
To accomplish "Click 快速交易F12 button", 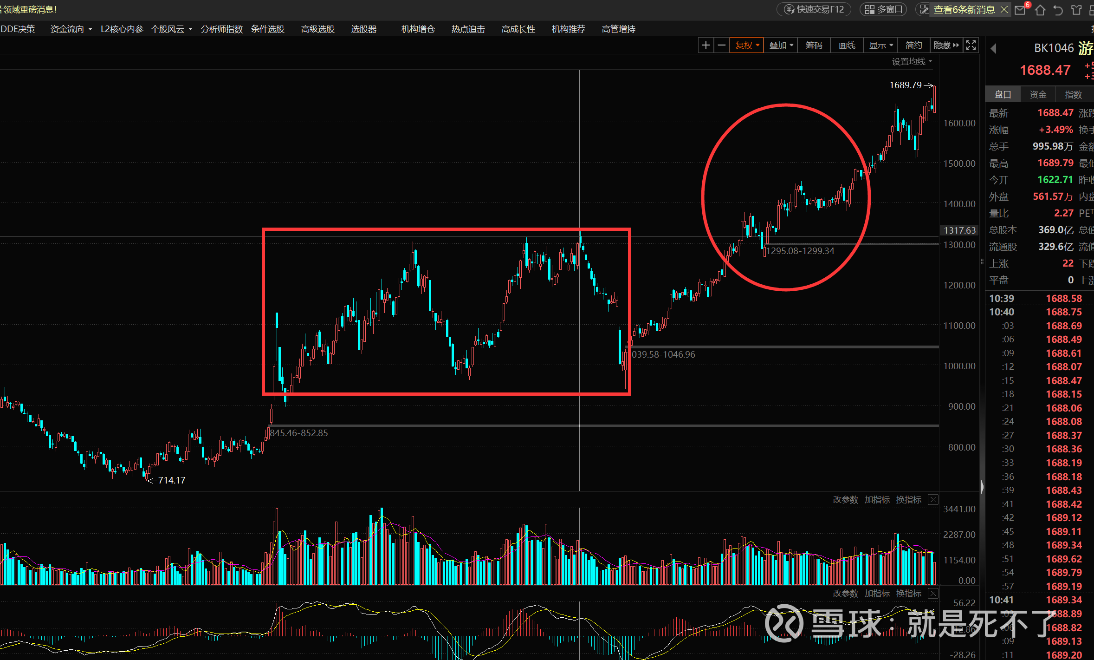I will (x=814, y=9).
